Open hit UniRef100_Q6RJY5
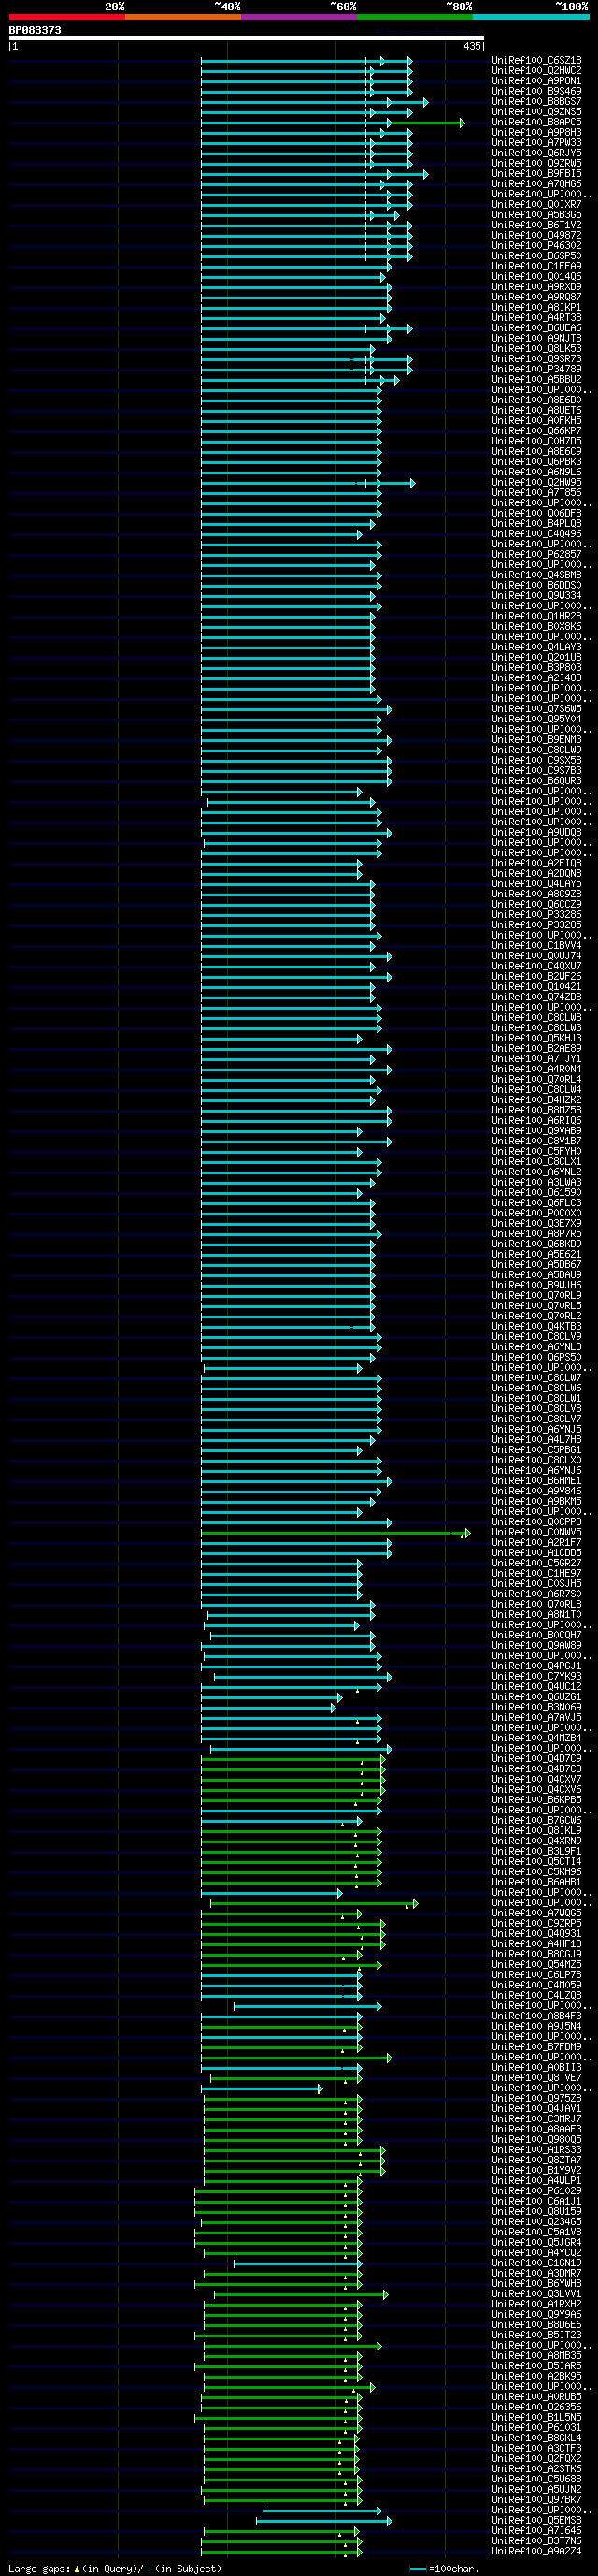Viewport: 598px width, 2576px height. 536,153
